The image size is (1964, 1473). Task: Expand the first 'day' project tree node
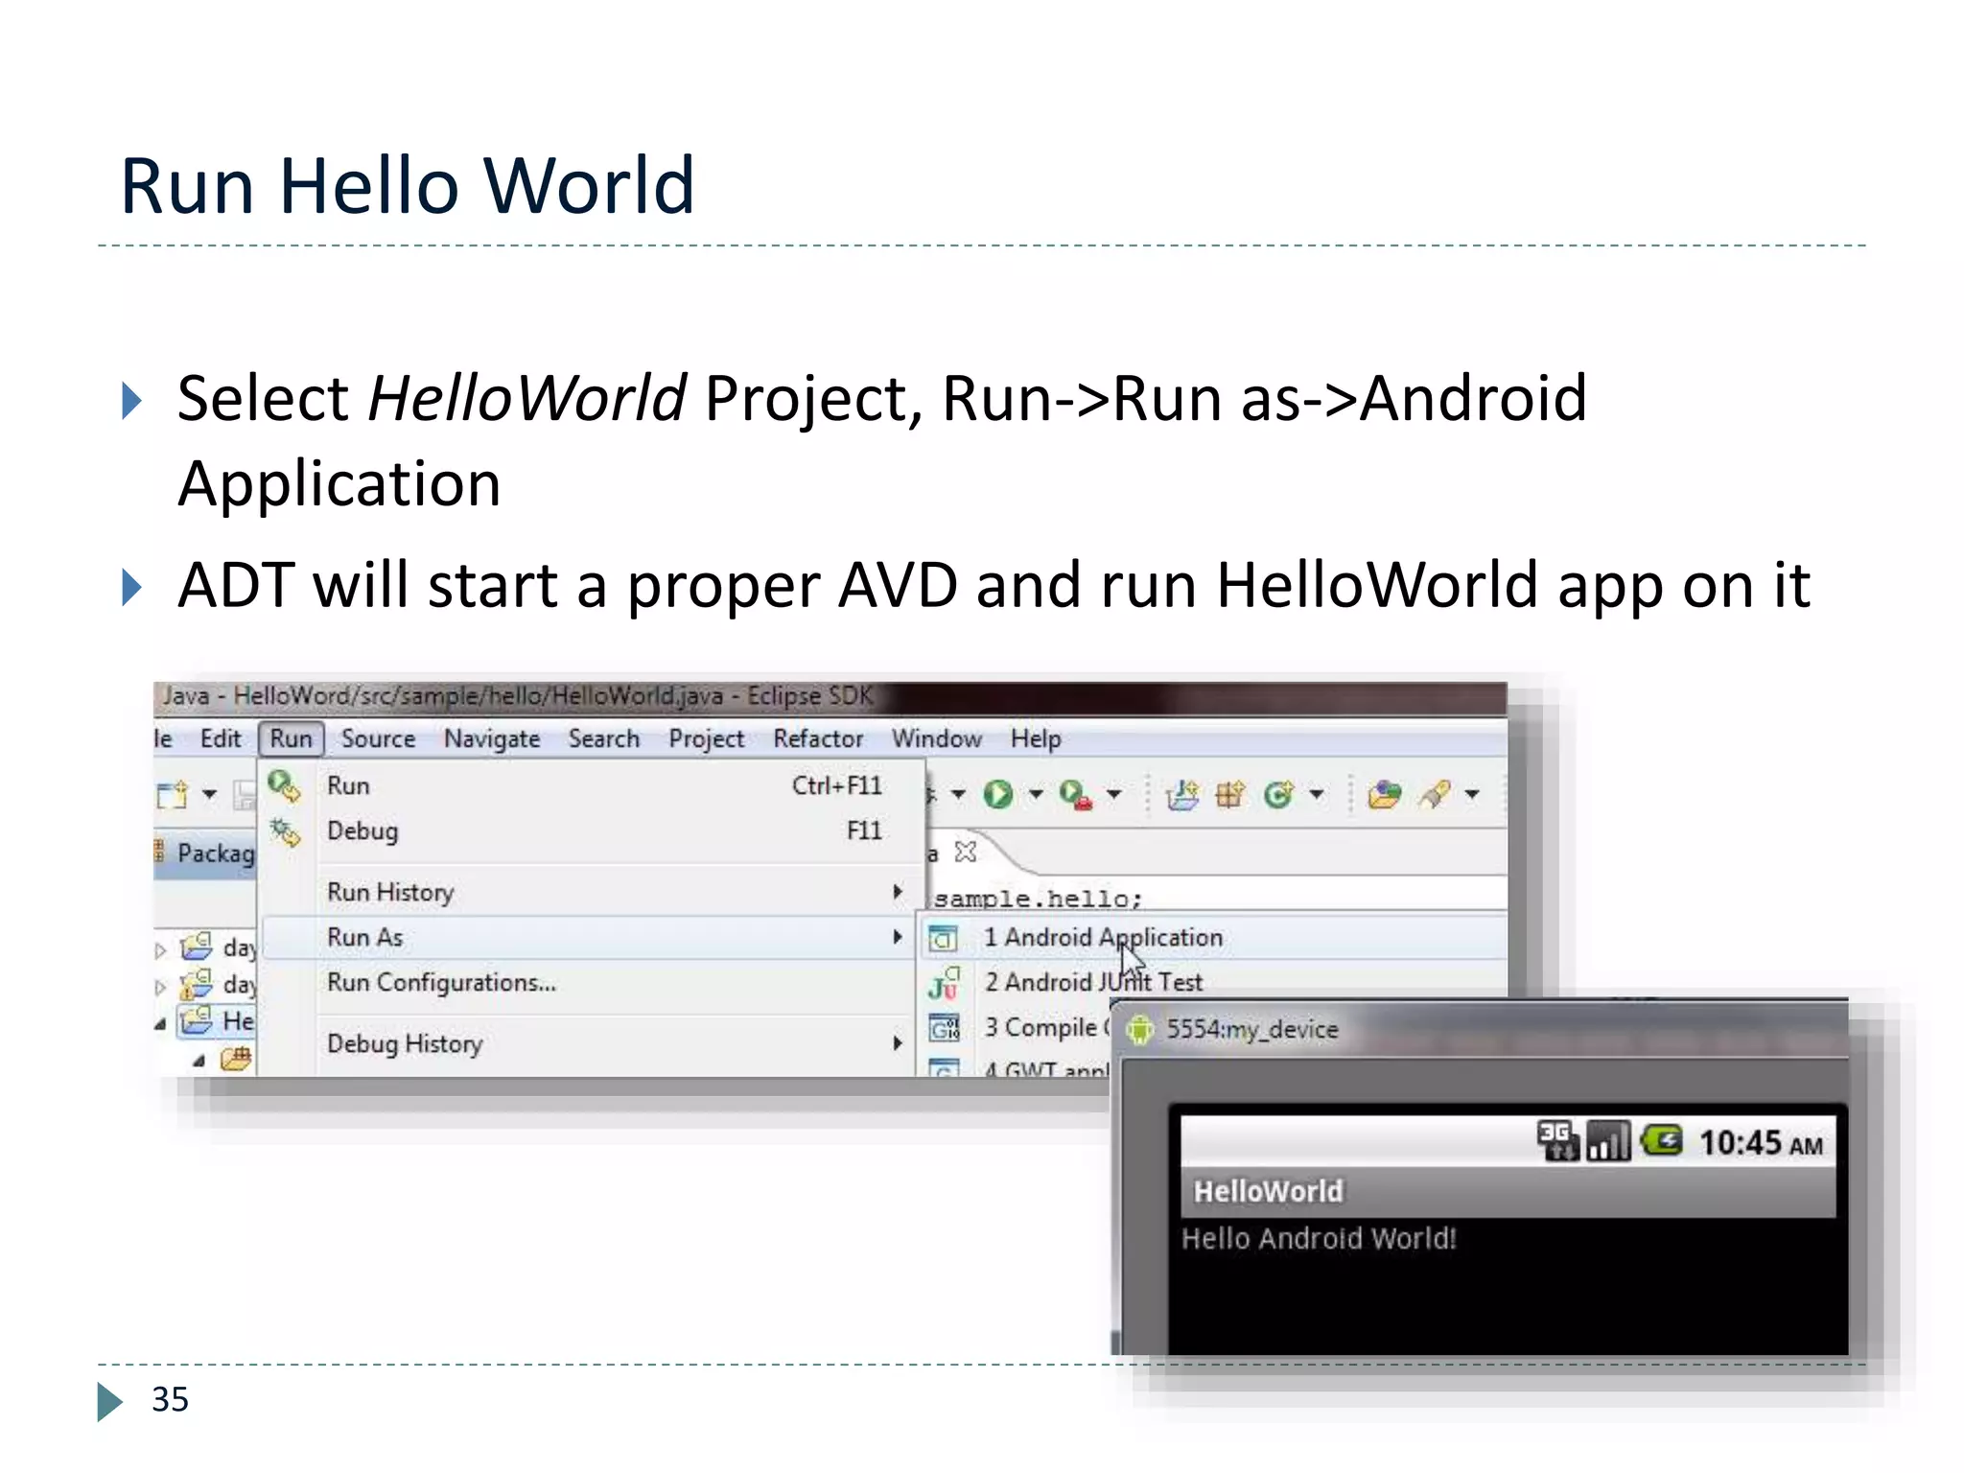coord(160,950)
